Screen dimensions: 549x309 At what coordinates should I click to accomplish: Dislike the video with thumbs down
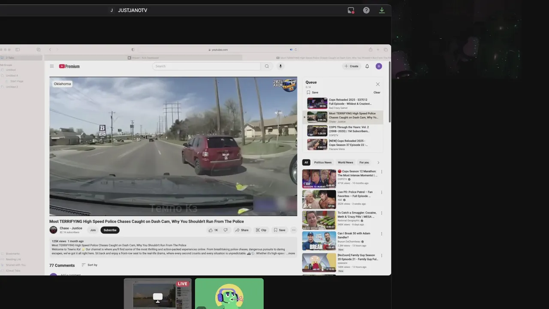tap(226, 230)
